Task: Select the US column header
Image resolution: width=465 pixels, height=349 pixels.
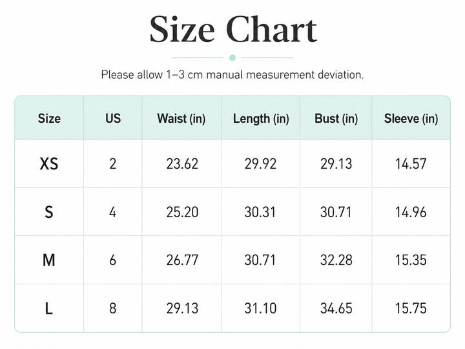Action: click(x=113, y=118)
